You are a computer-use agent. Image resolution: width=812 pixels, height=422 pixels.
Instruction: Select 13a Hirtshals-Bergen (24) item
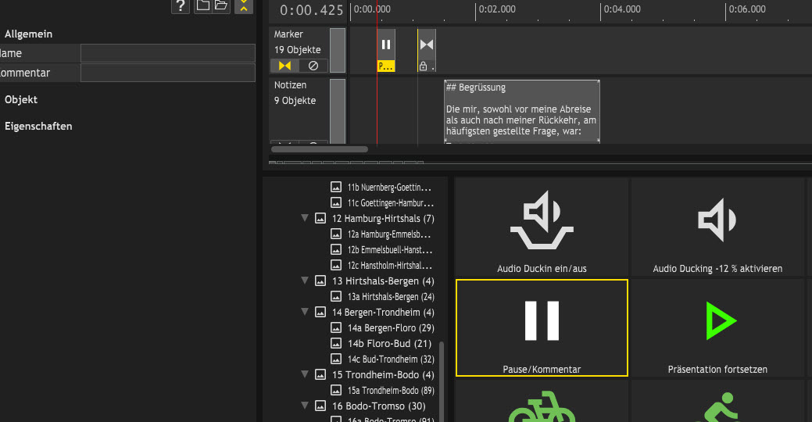point(391,297)
